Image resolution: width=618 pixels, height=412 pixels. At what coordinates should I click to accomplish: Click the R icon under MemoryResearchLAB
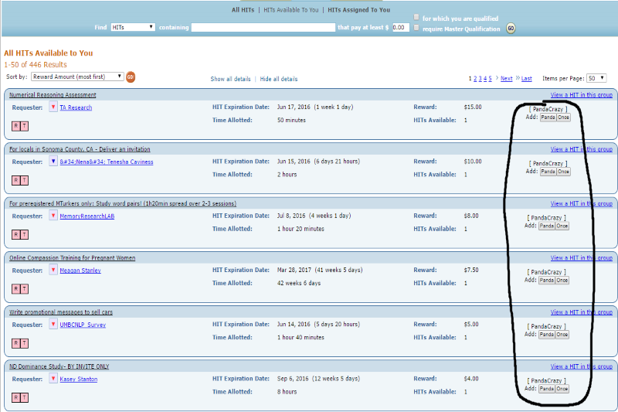(x=15, y=233)
